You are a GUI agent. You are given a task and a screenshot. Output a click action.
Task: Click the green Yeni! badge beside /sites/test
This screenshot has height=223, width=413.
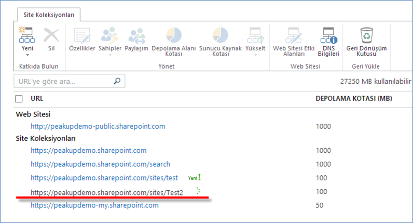[195, 177]
